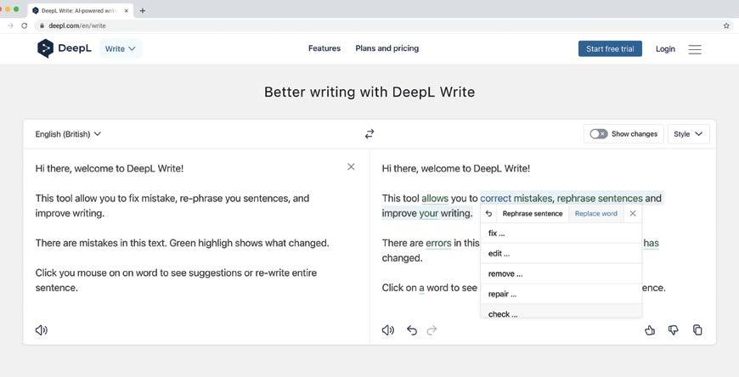Click the DeepL logo icon

coord(45,48)
